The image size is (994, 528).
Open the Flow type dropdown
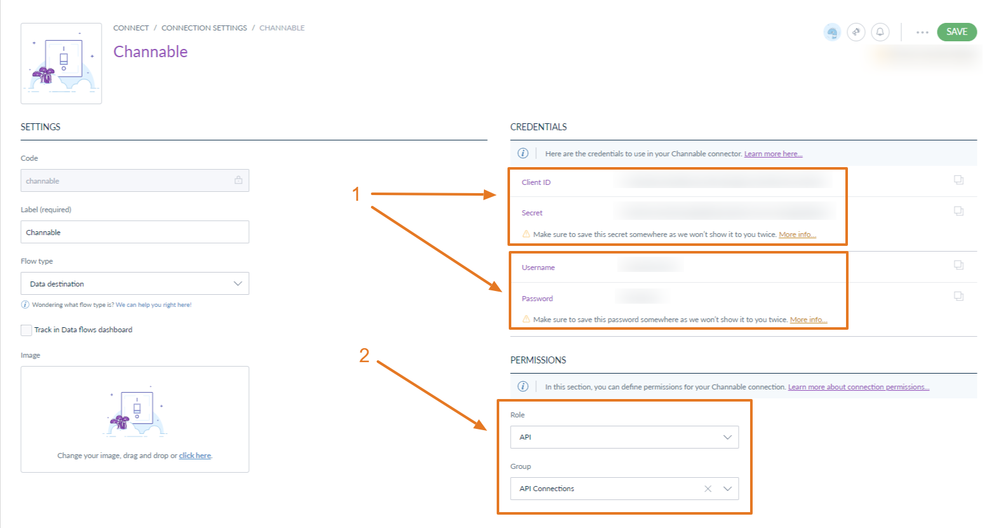[x=135, y=283]
